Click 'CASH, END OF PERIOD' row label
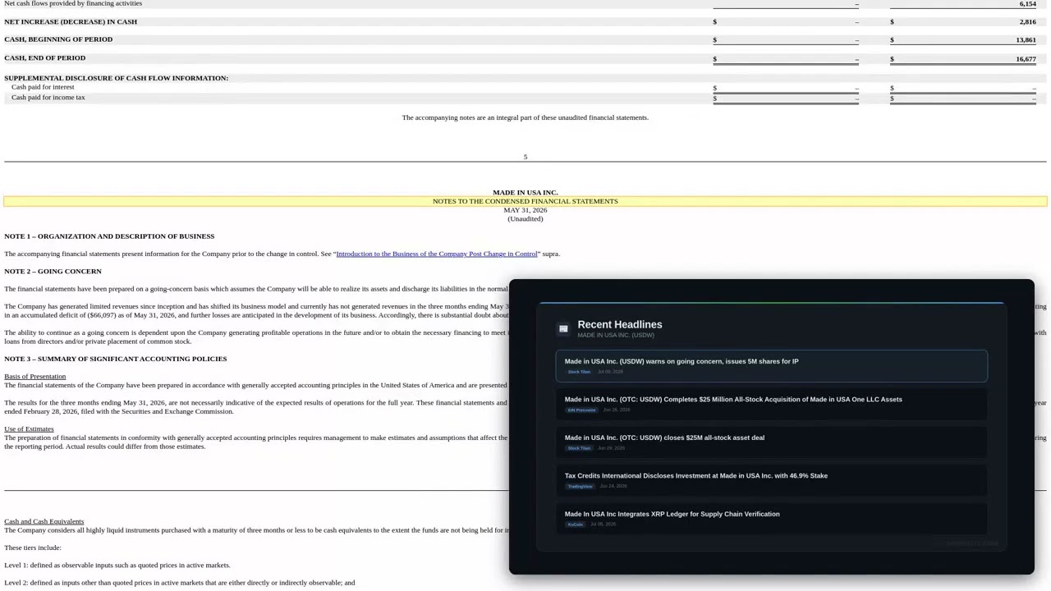The width and height of the screenshot is (1051, 591). click(x=44, y=58)
